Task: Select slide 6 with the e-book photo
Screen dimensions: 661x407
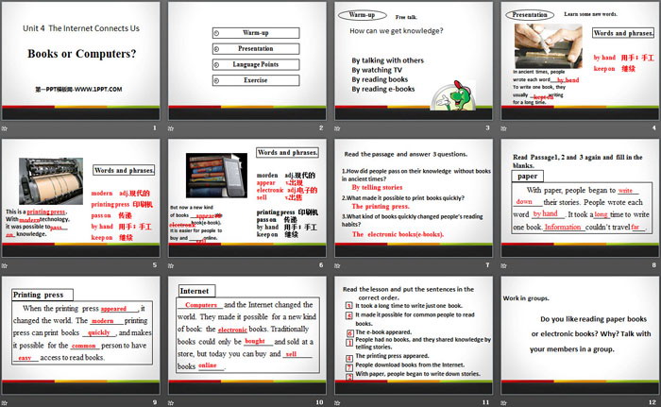Action: pyautogui.click(x=247, y=198)
